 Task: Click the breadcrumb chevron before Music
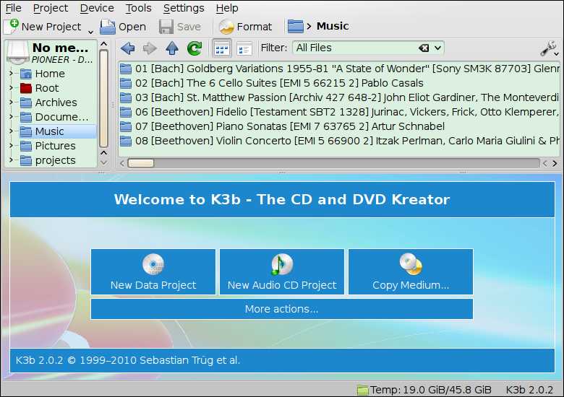(x=309, y=26)
